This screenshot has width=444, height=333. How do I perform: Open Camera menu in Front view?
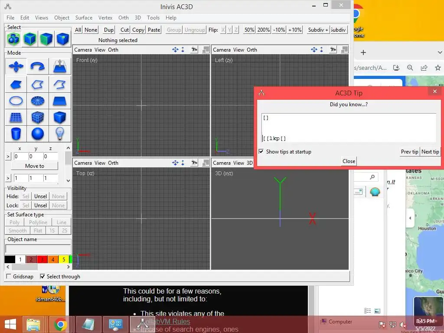[83, 49]
